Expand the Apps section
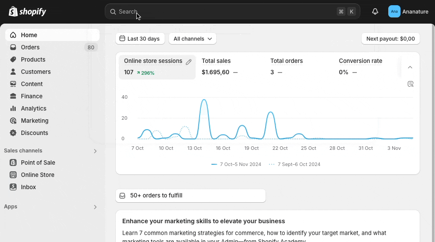This screenshot has height=242, width=435. pos(95,207)
